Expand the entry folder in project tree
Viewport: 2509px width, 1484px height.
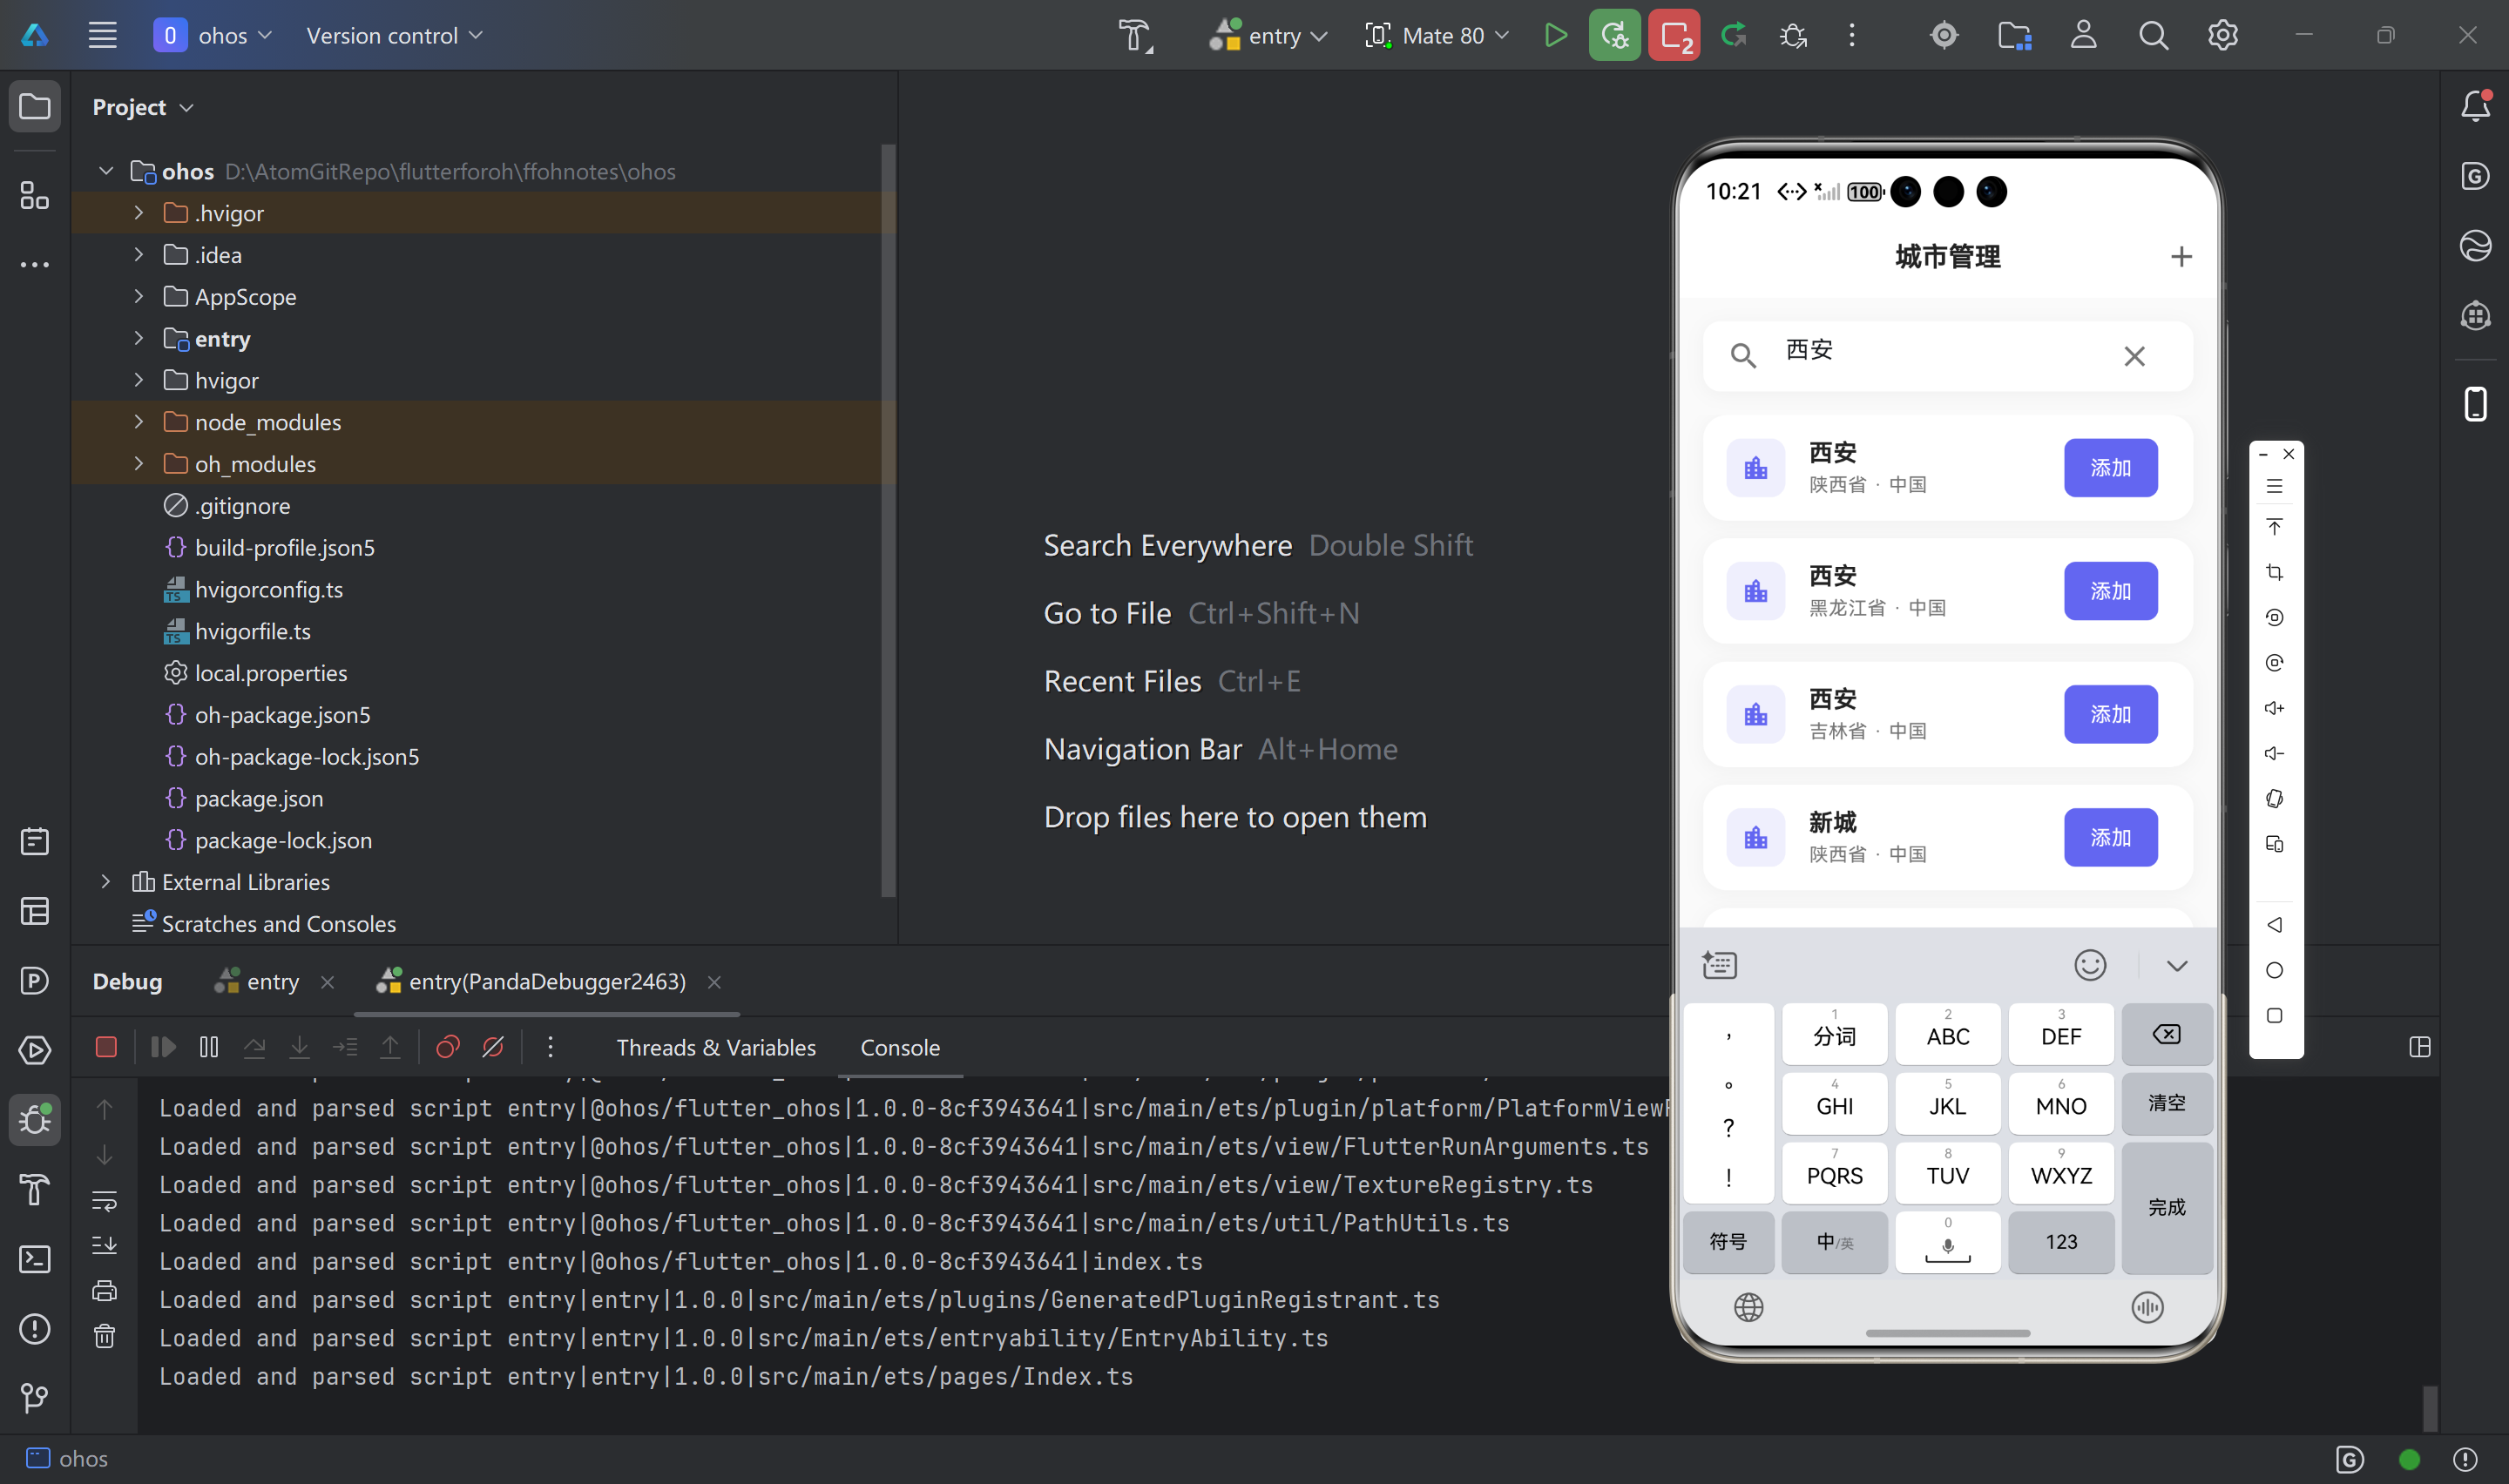pyautogui.click(x=139, y=339)
